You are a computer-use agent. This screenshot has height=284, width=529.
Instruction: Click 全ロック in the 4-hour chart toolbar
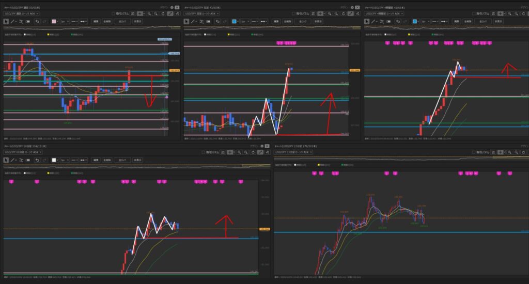click(x=483, y=21)
